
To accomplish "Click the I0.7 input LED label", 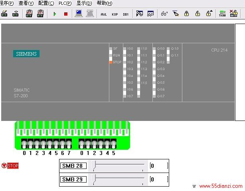I will click(130, 96).
